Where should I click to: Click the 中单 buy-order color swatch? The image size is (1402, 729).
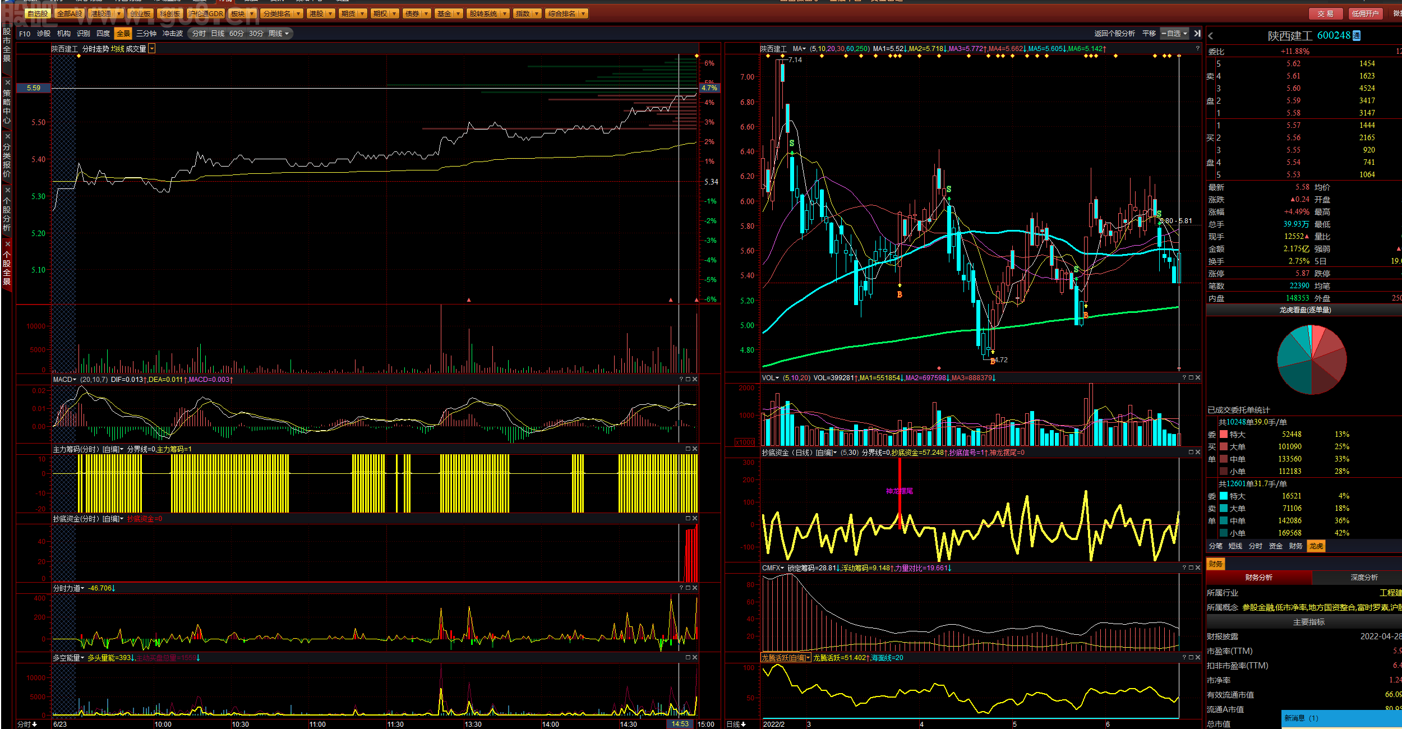pos(1224,459)
